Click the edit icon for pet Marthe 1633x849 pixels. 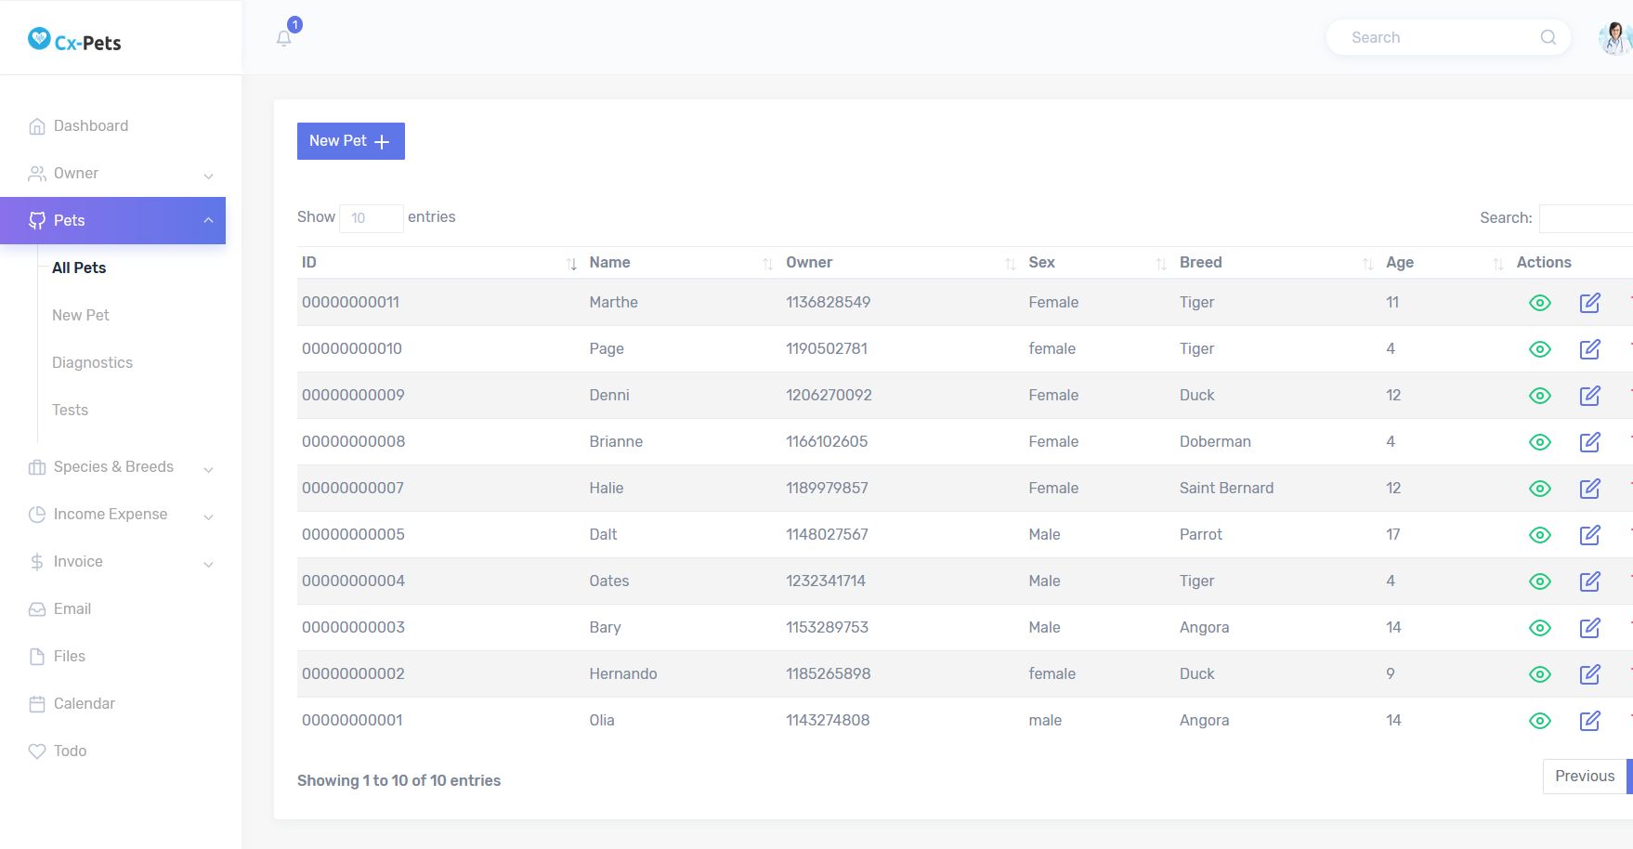point(1589,303)
